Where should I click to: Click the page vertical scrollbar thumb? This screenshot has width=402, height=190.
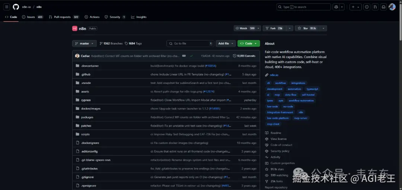[x=400, y=22]
